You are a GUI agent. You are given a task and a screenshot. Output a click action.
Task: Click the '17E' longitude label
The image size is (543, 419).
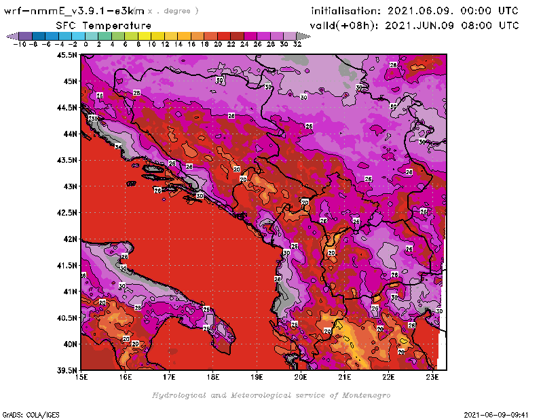pyautogui.click(x=169, y=377)
